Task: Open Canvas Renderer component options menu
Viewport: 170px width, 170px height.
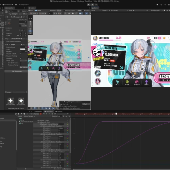Action: [x=26, y=39]
